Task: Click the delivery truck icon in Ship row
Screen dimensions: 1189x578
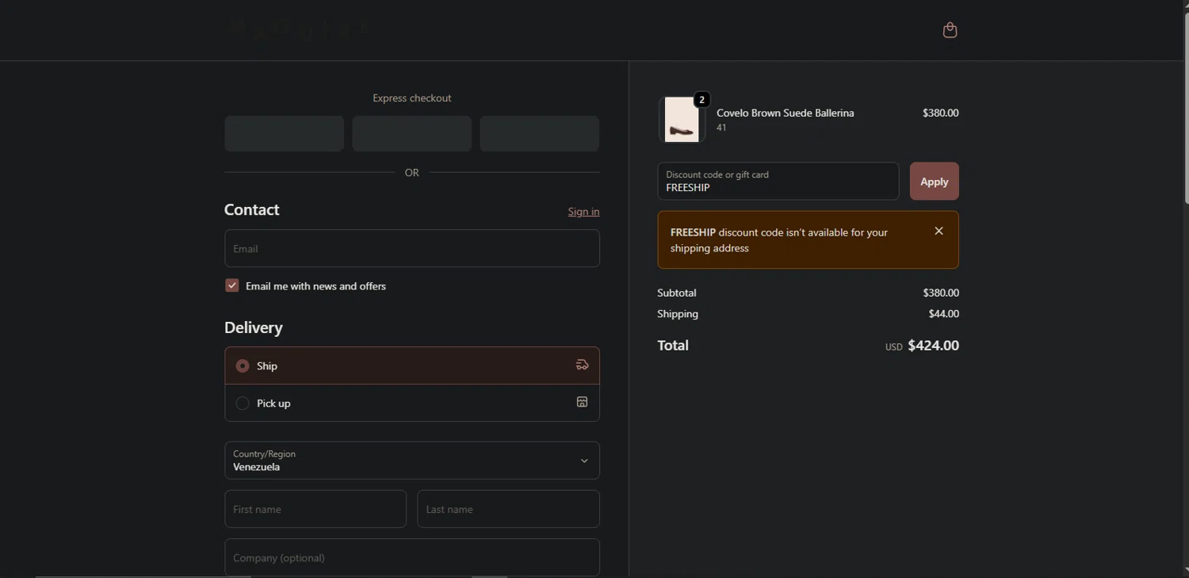Action: coord(582,365)
